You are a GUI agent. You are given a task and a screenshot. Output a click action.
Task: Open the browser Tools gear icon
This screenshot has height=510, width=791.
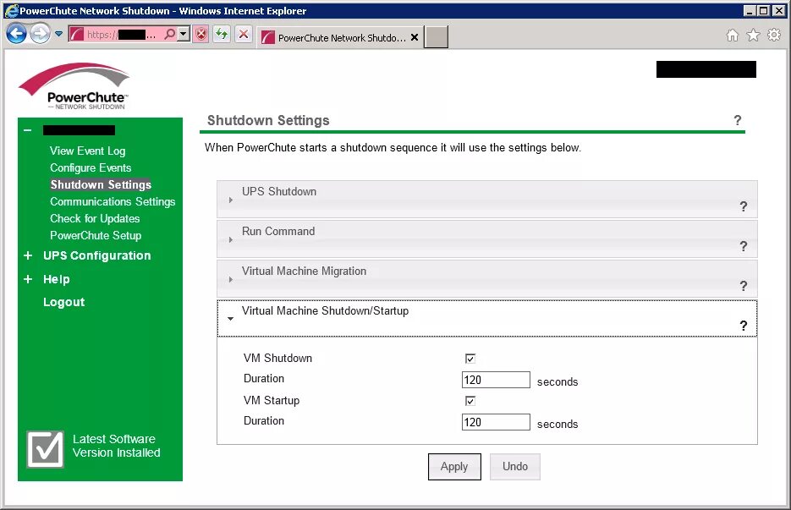tap(774, 35)
